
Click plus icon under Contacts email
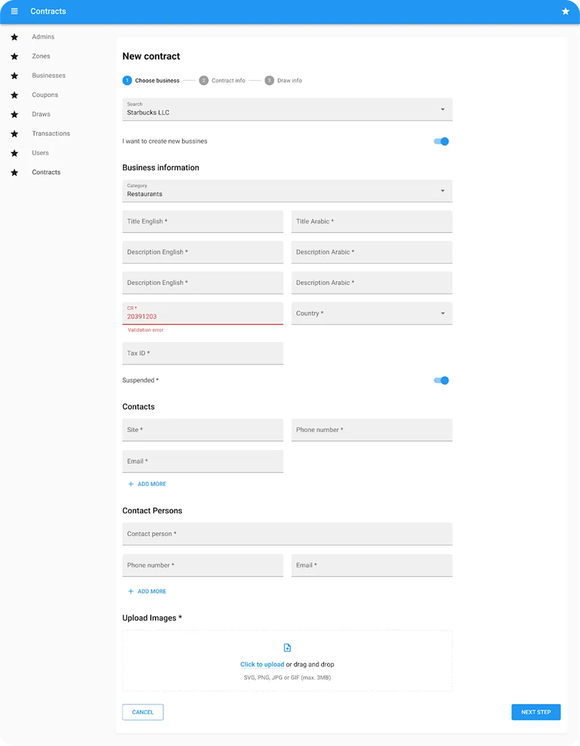point(131,484)
